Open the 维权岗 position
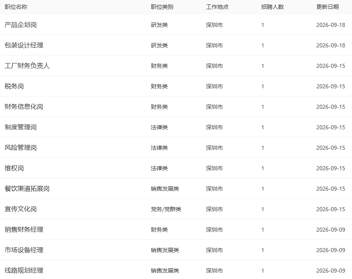 (14, 168)
